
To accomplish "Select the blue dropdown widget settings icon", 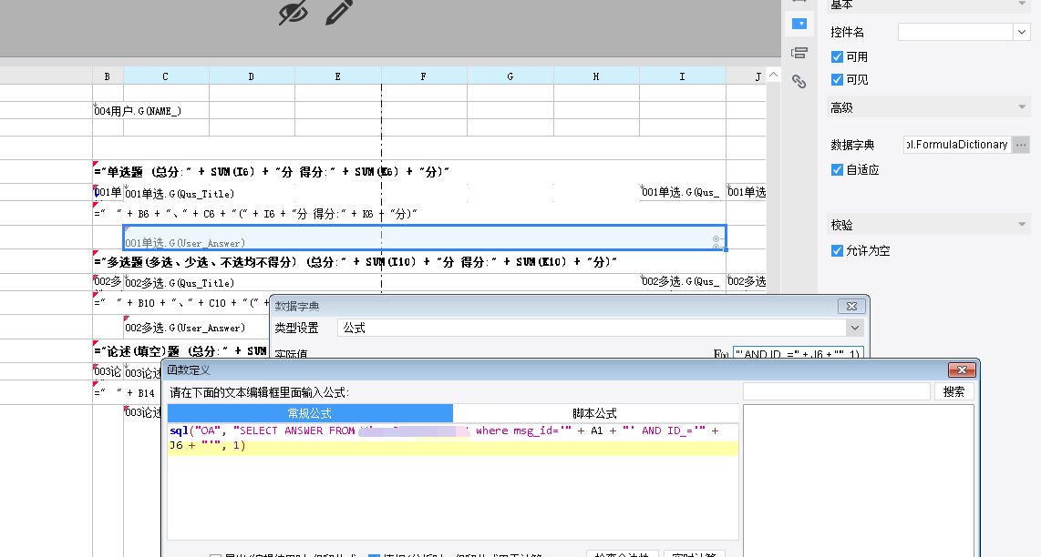I will tap(799, 24).
